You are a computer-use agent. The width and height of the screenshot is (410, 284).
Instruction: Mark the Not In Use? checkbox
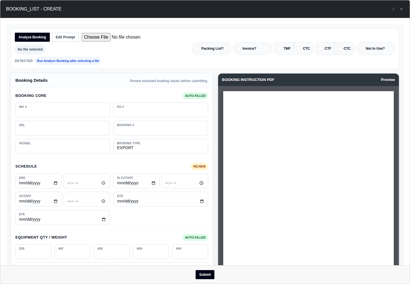pos(362,49)
